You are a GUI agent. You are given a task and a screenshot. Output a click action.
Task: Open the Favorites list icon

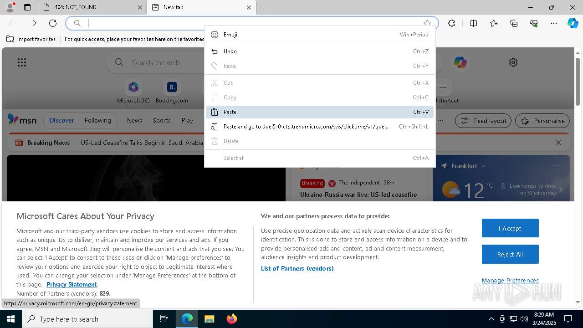coord(494,23)
